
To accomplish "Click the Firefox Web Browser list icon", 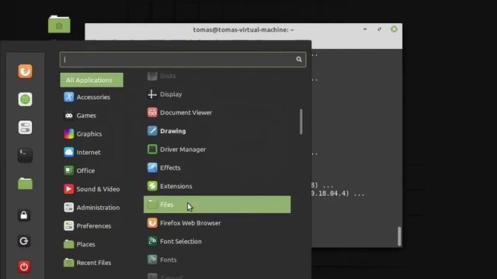I will (x=152, y=223).
